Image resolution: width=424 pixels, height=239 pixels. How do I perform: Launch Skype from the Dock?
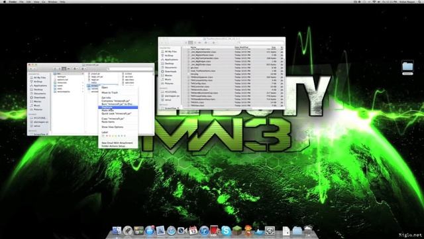[x=226, y=230]
